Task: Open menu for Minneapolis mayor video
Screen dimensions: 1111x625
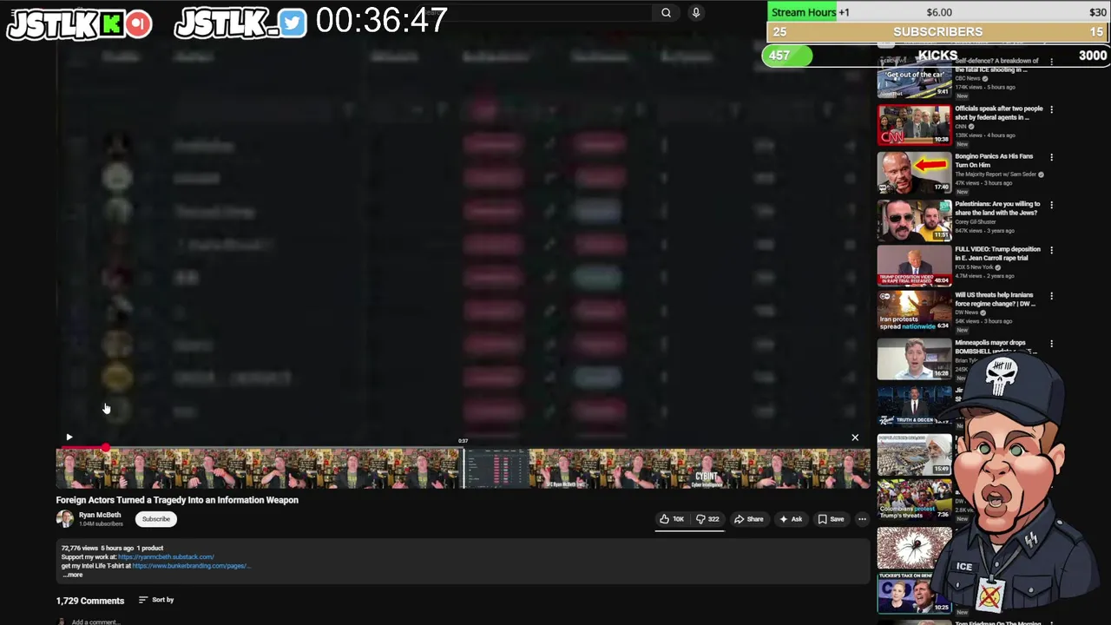Action: click(1051, 344)
